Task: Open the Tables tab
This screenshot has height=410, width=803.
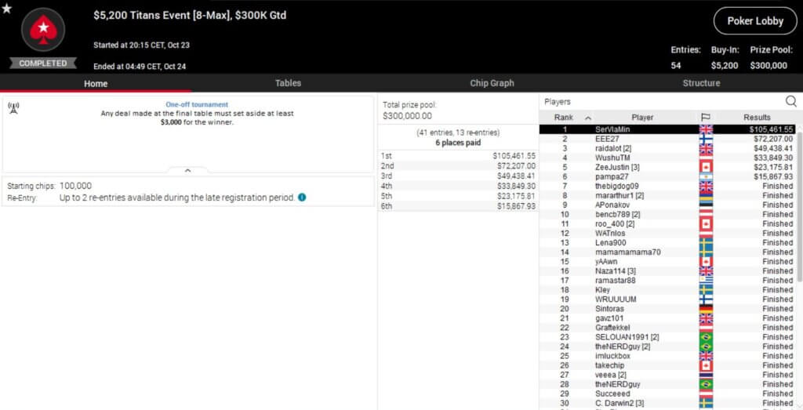Action: 288,83
